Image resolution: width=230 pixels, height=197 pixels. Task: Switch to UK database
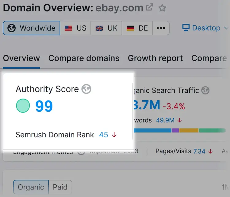106,28
